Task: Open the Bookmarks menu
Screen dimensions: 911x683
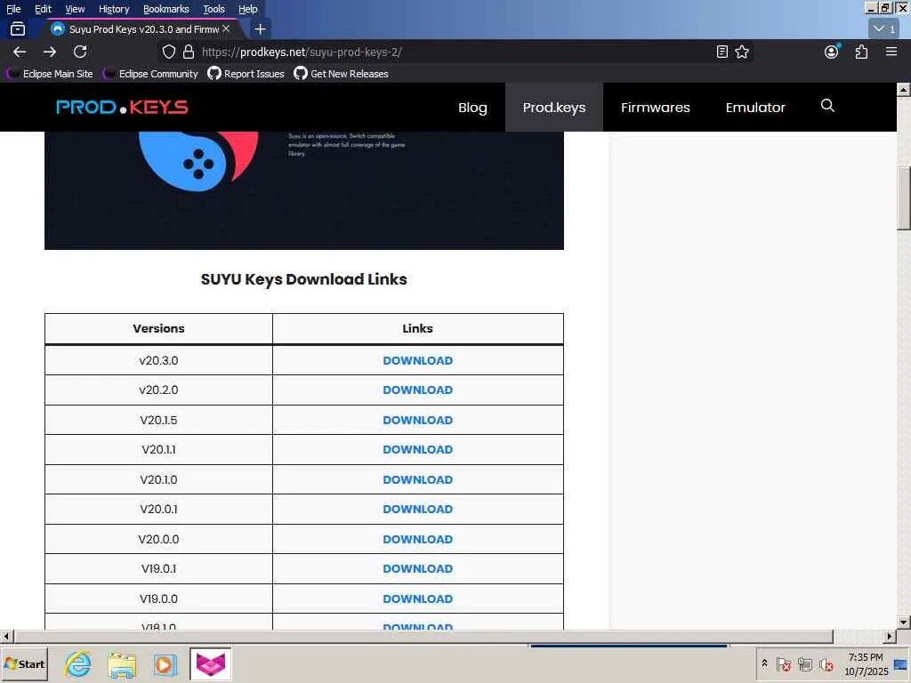Action: pos(166,9)
